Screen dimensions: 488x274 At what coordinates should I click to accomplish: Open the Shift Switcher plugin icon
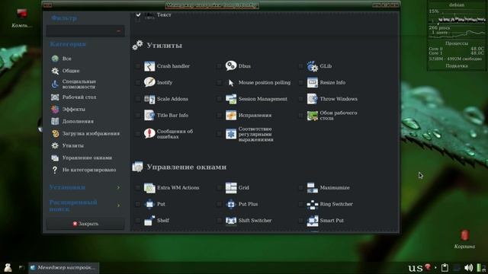[x=231, y=221]
